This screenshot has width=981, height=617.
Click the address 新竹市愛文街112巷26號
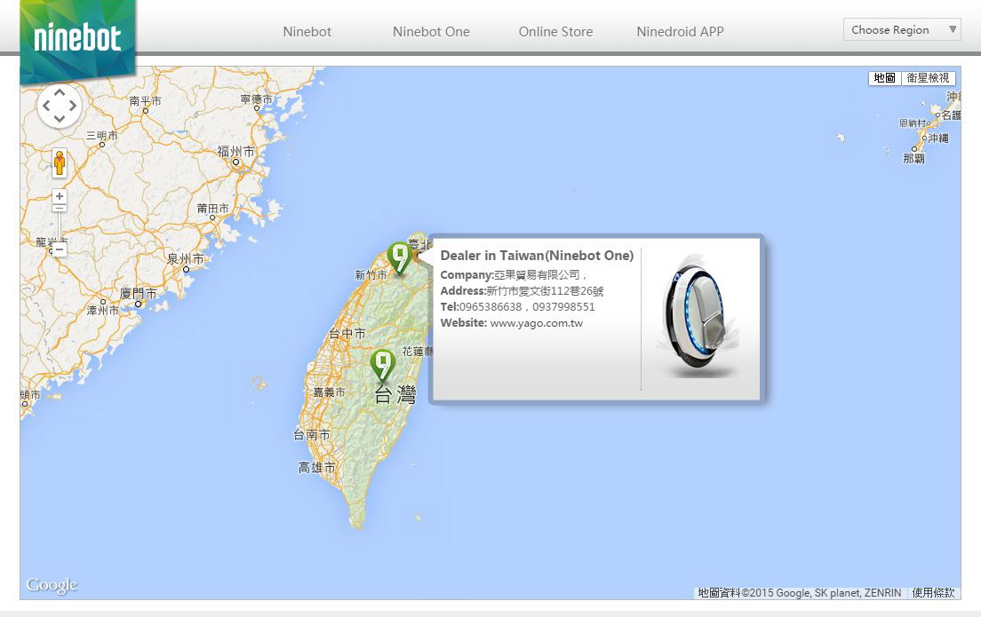coord(545,291)
